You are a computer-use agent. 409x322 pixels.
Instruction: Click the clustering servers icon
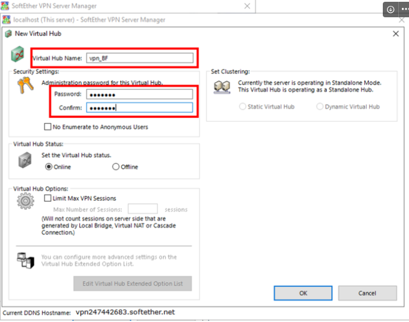222,87
